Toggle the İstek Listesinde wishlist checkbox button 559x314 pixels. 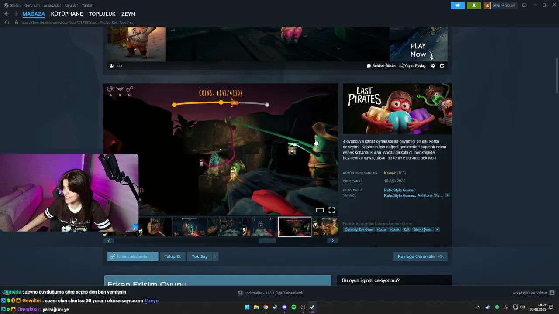pyautogui.click(x=130, y=256)
